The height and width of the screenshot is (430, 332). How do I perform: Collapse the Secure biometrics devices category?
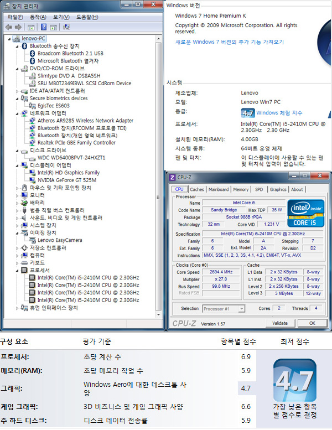tap(17, 99)
